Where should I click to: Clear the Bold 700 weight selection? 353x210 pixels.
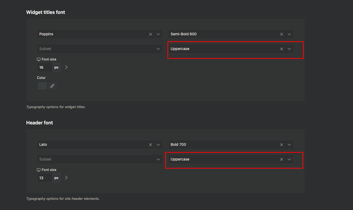click(x=282, y=145)
